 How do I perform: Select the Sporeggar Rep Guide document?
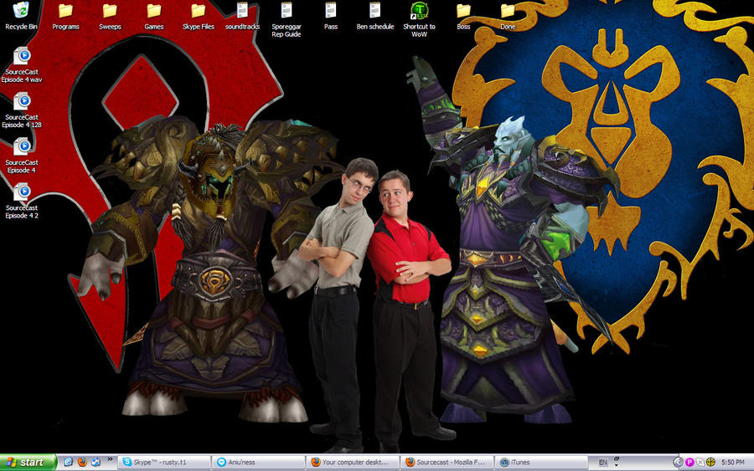tap(287, 19)
